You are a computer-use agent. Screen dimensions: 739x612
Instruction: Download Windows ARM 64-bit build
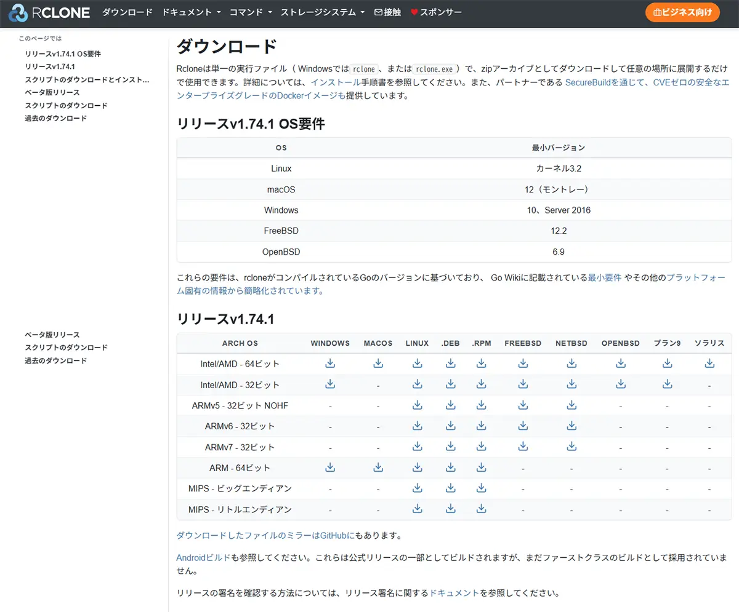click(330, 467)
